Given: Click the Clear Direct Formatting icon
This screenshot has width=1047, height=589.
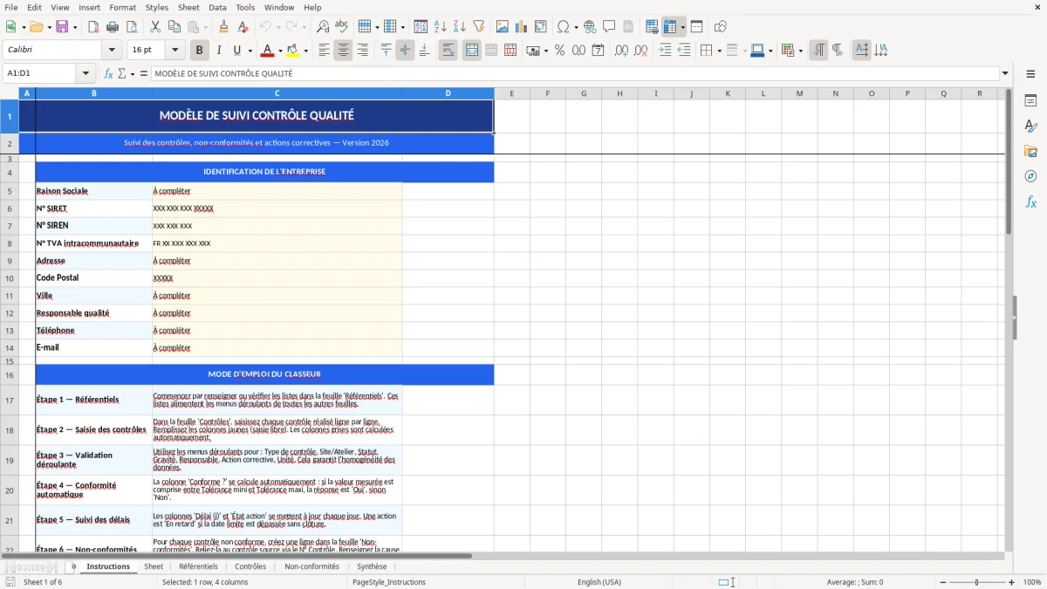Looking at the screenshot, I should [x=243, y=27].
